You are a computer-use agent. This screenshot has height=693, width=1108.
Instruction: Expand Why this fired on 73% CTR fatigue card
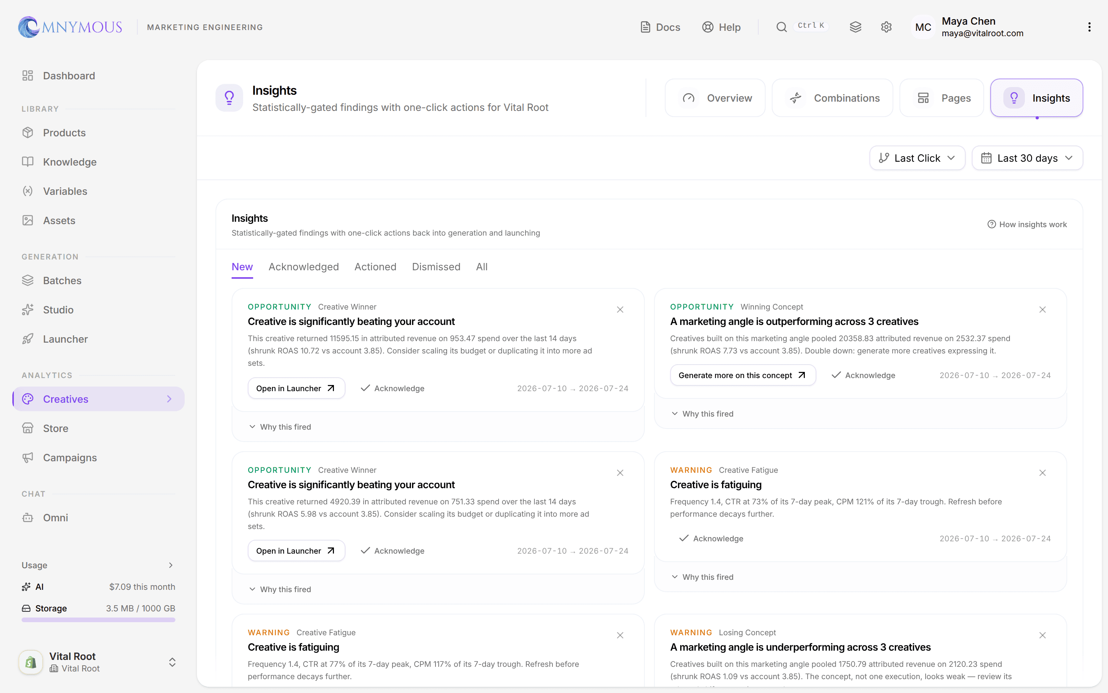[x=703, y=577]
